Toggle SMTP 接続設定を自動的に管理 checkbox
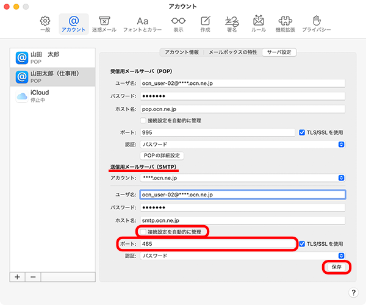Viewport: 366px width, 305px height. 143,232
